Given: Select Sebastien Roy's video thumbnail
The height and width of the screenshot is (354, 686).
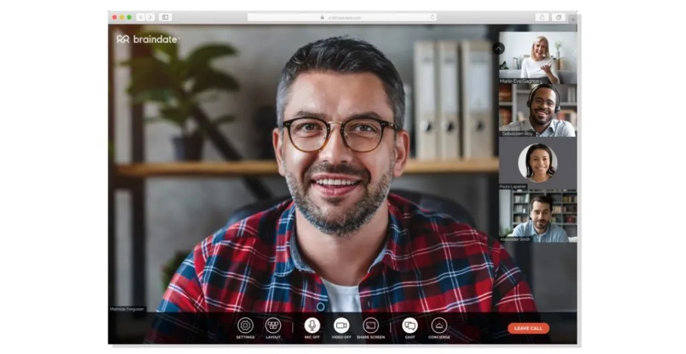Looking at the screenshot, I should tap(538, 110).
